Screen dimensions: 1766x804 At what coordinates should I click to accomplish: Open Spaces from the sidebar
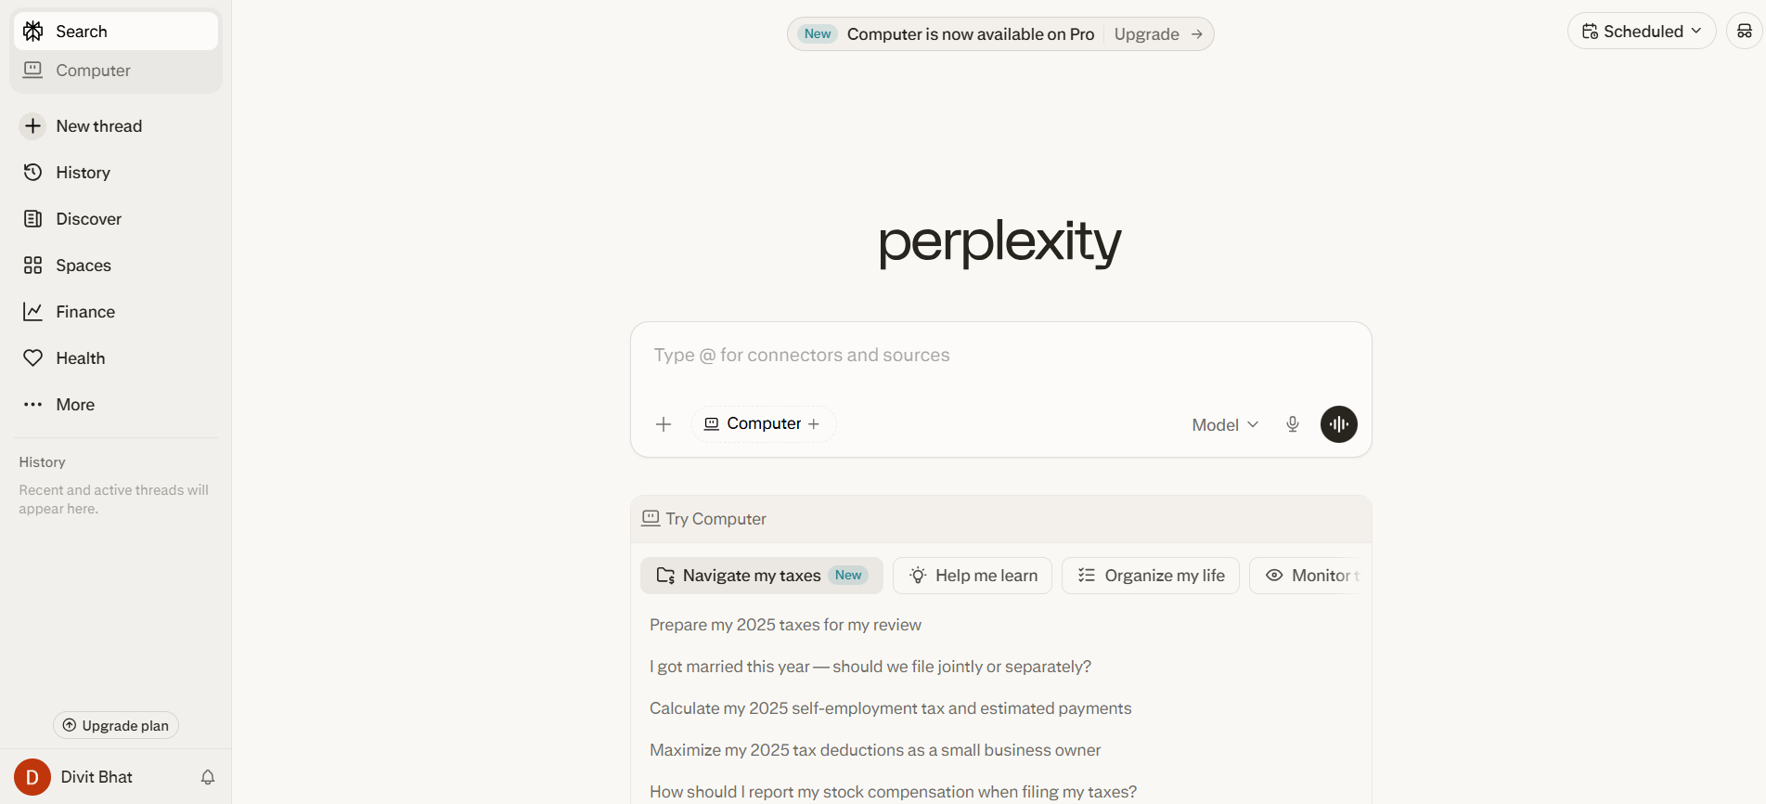click(83, 265)
